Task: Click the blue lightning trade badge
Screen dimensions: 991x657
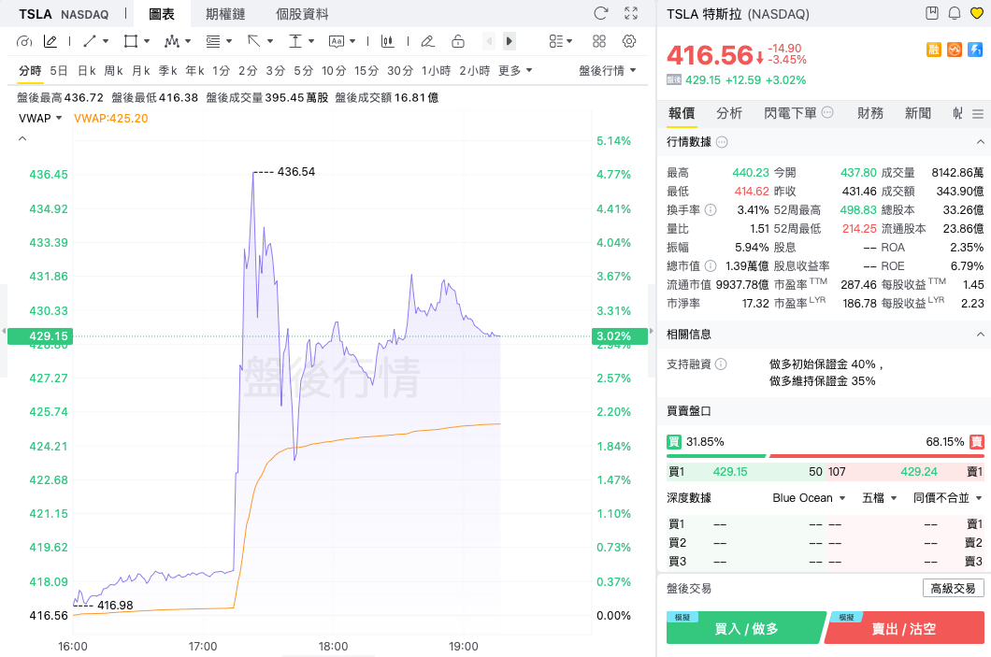Action: point(975,50)
